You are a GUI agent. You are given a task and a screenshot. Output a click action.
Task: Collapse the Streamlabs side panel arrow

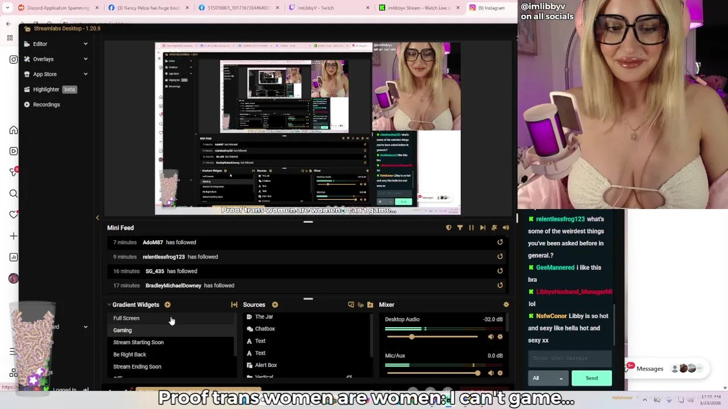point(97,218)
